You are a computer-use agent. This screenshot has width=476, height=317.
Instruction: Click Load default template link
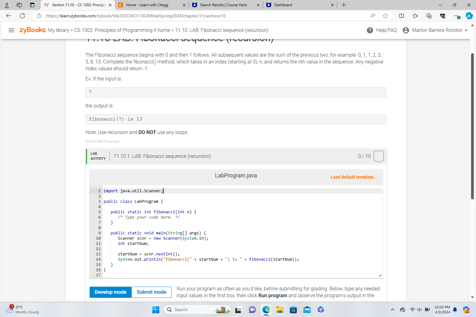coord(354,177)
